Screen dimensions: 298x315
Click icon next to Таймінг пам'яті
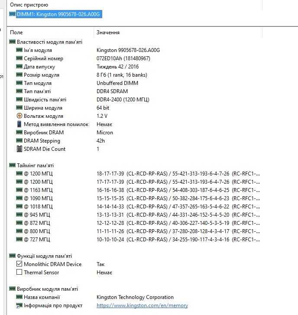(x=13, y=166)
